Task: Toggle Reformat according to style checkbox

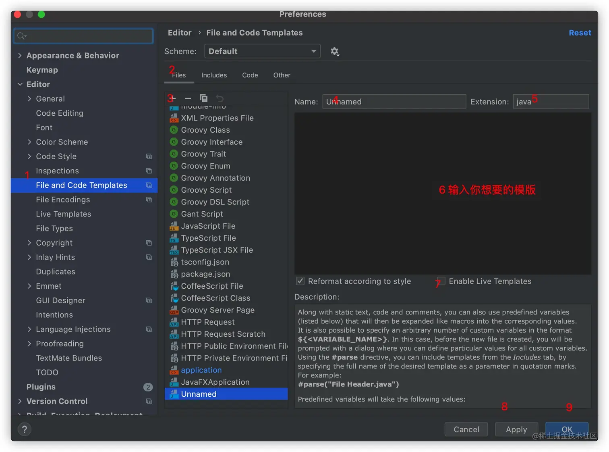Action: point(300,281)
